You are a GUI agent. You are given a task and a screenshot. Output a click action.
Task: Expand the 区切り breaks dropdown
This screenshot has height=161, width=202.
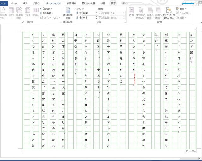(47, 9)
